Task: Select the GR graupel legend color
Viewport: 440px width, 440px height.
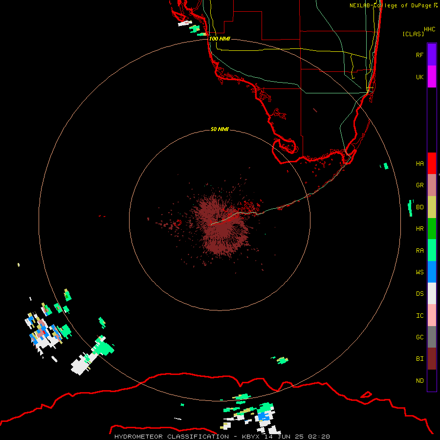Action: coord(432,185)
